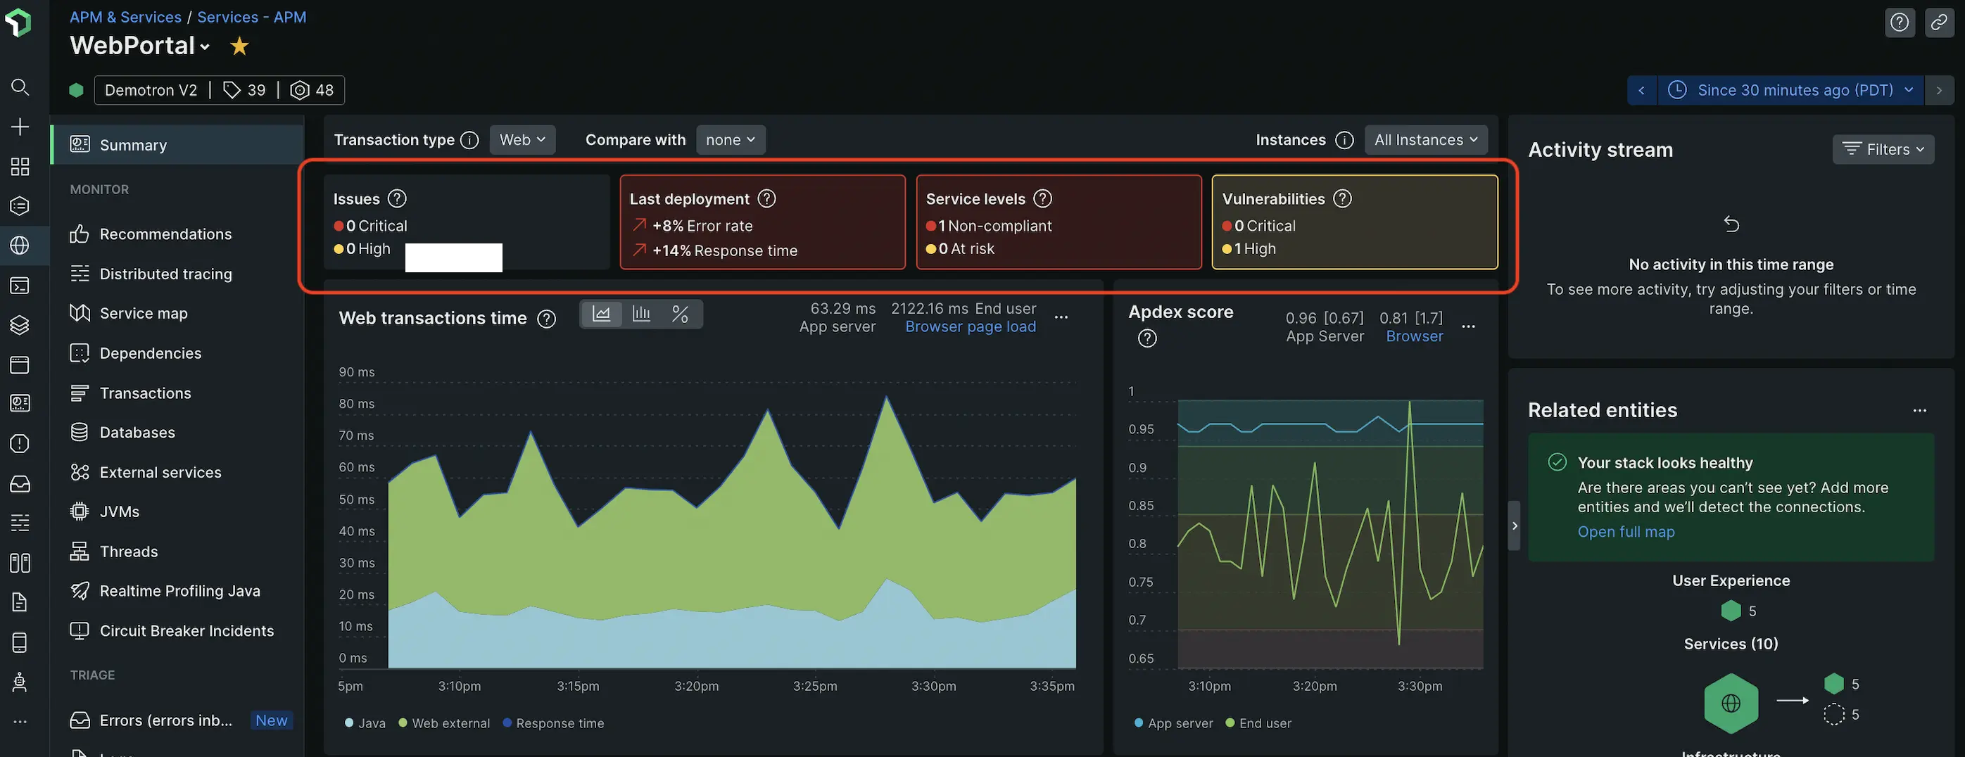
Task: Select the globe Browser icon in sidebar
Action: click(x=20, y=246)
